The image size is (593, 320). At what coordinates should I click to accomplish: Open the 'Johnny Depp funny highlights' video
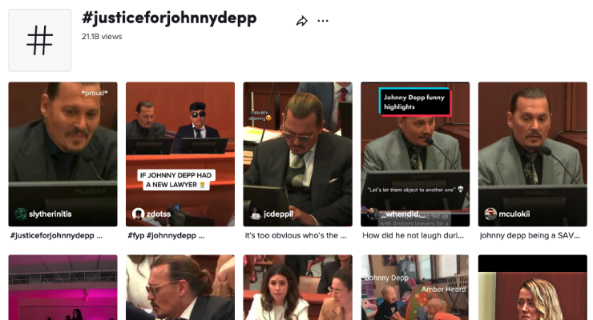coord(415,154)
